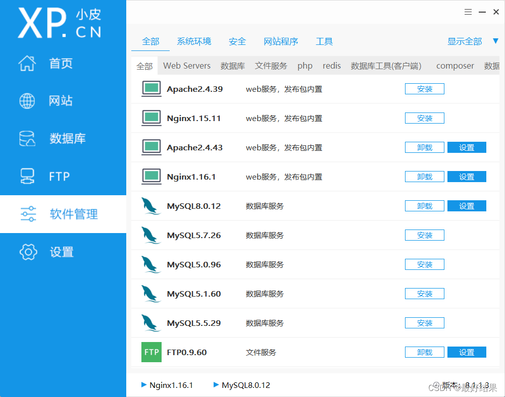Uninstall MySQL8.0.12 via 卸载
Screen dimensions: 505x397
(425, 206)
